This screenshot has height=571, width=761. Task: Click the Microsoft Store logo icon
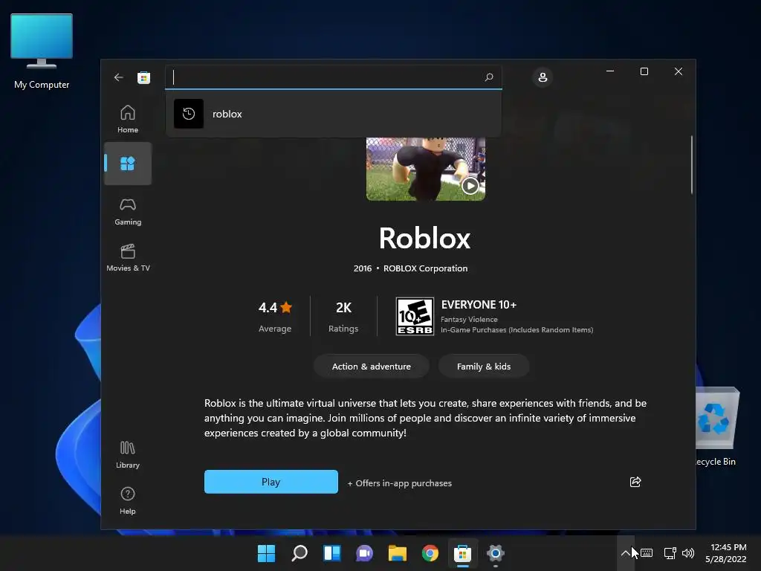[143, 77]
